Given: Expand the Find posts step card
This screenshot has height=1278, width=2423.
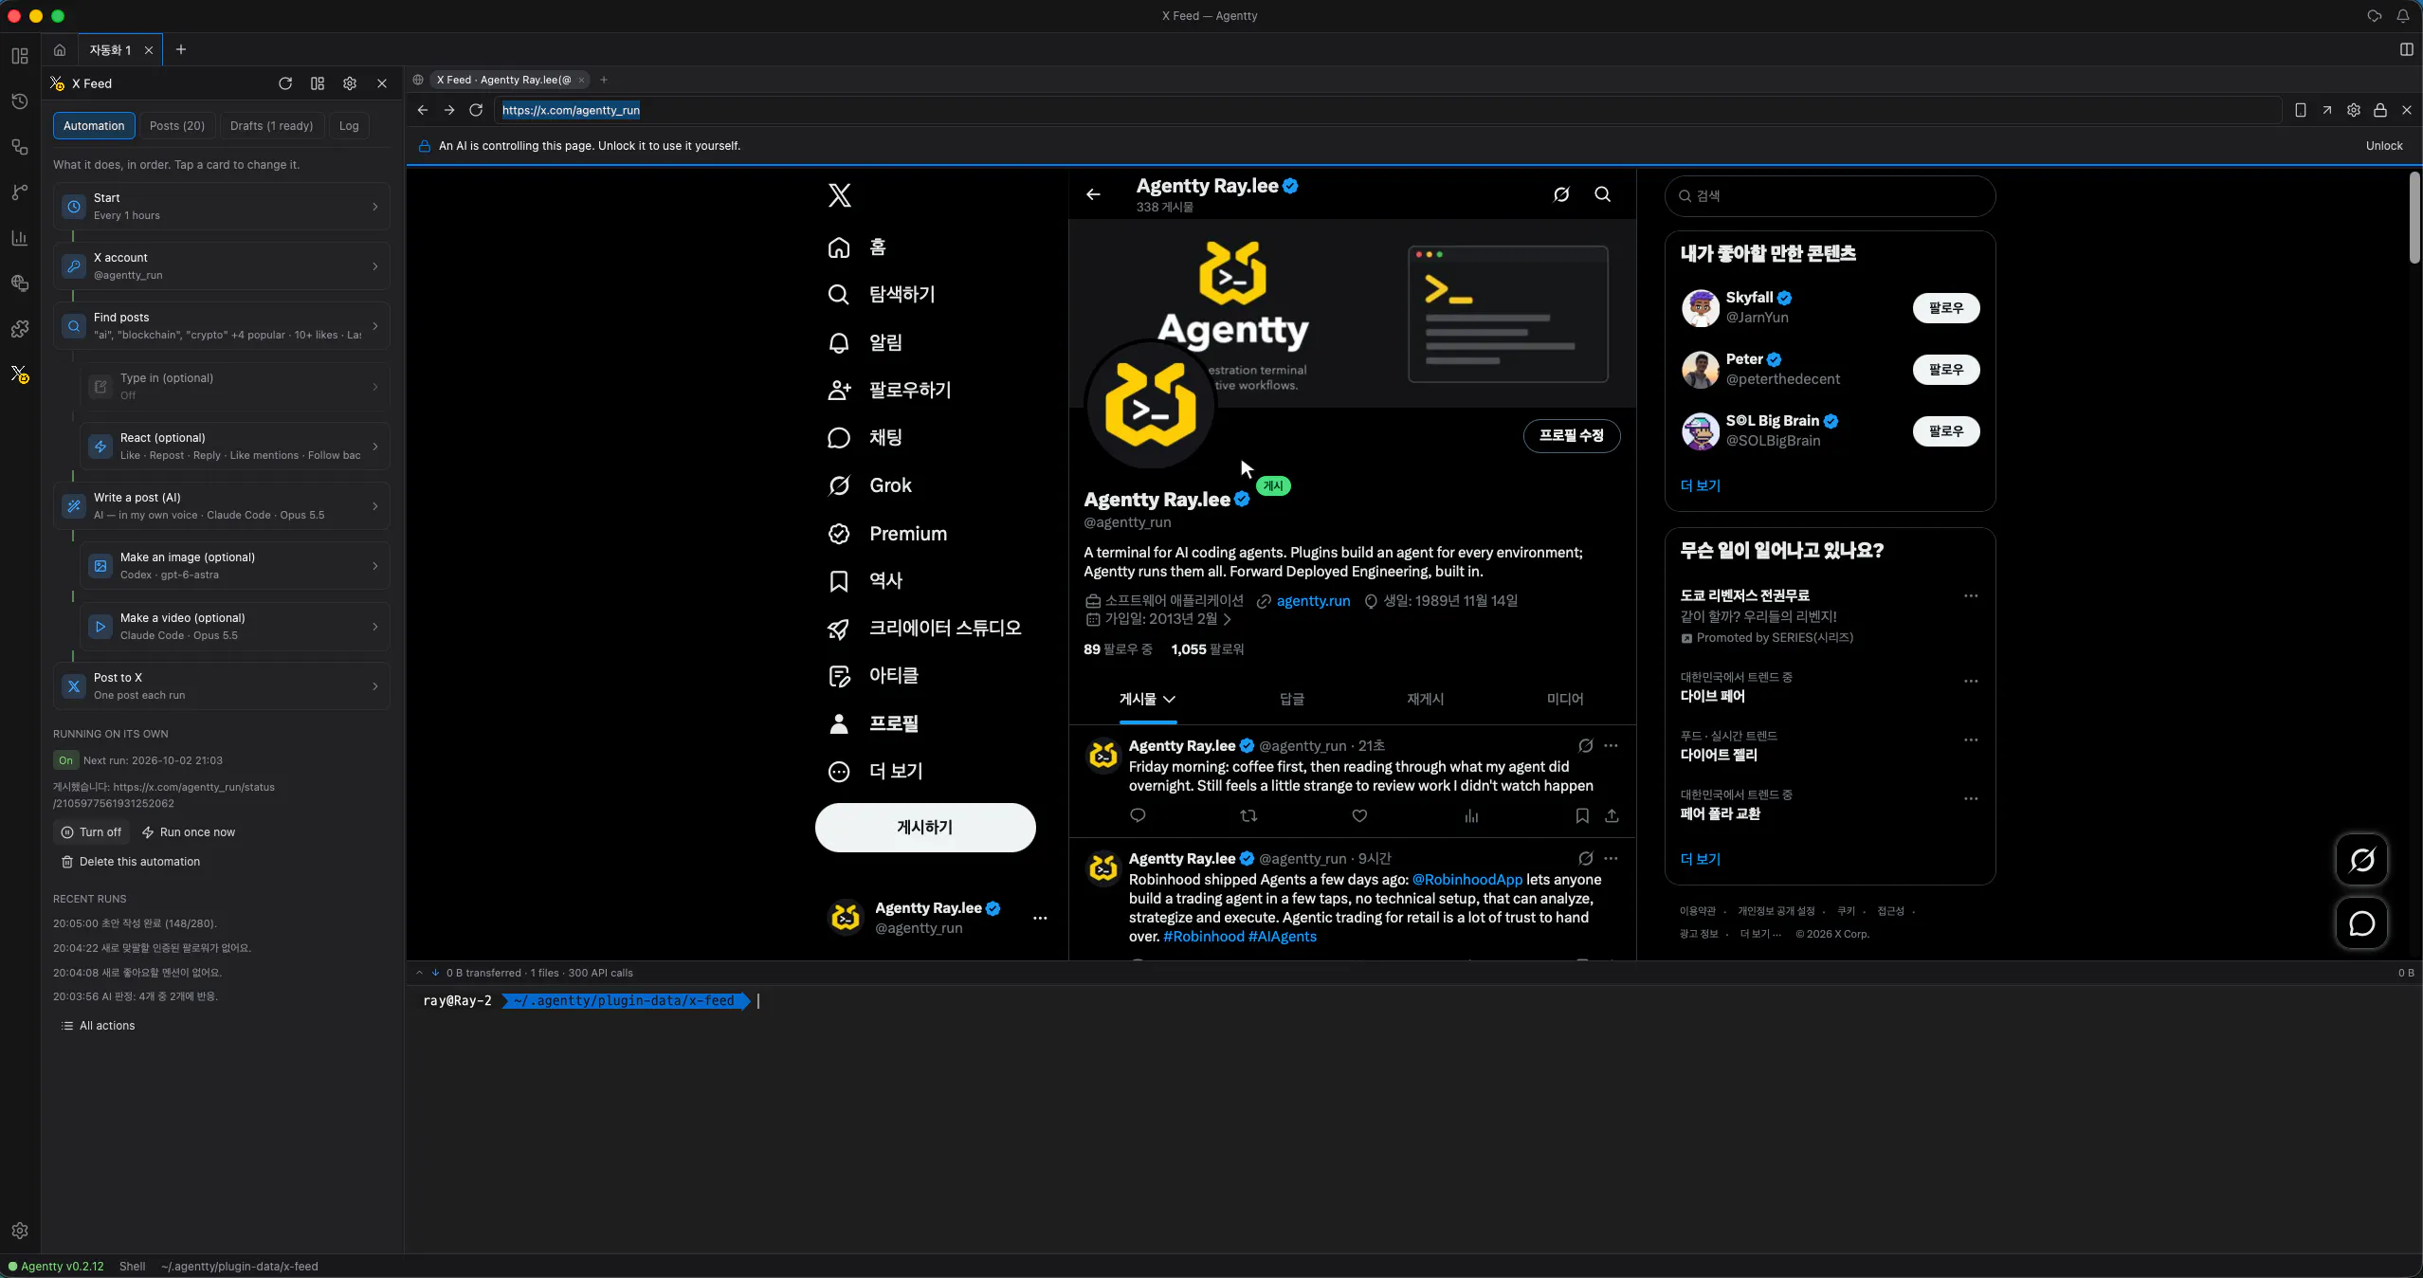Looking at the screenshot, I should 222,326.
